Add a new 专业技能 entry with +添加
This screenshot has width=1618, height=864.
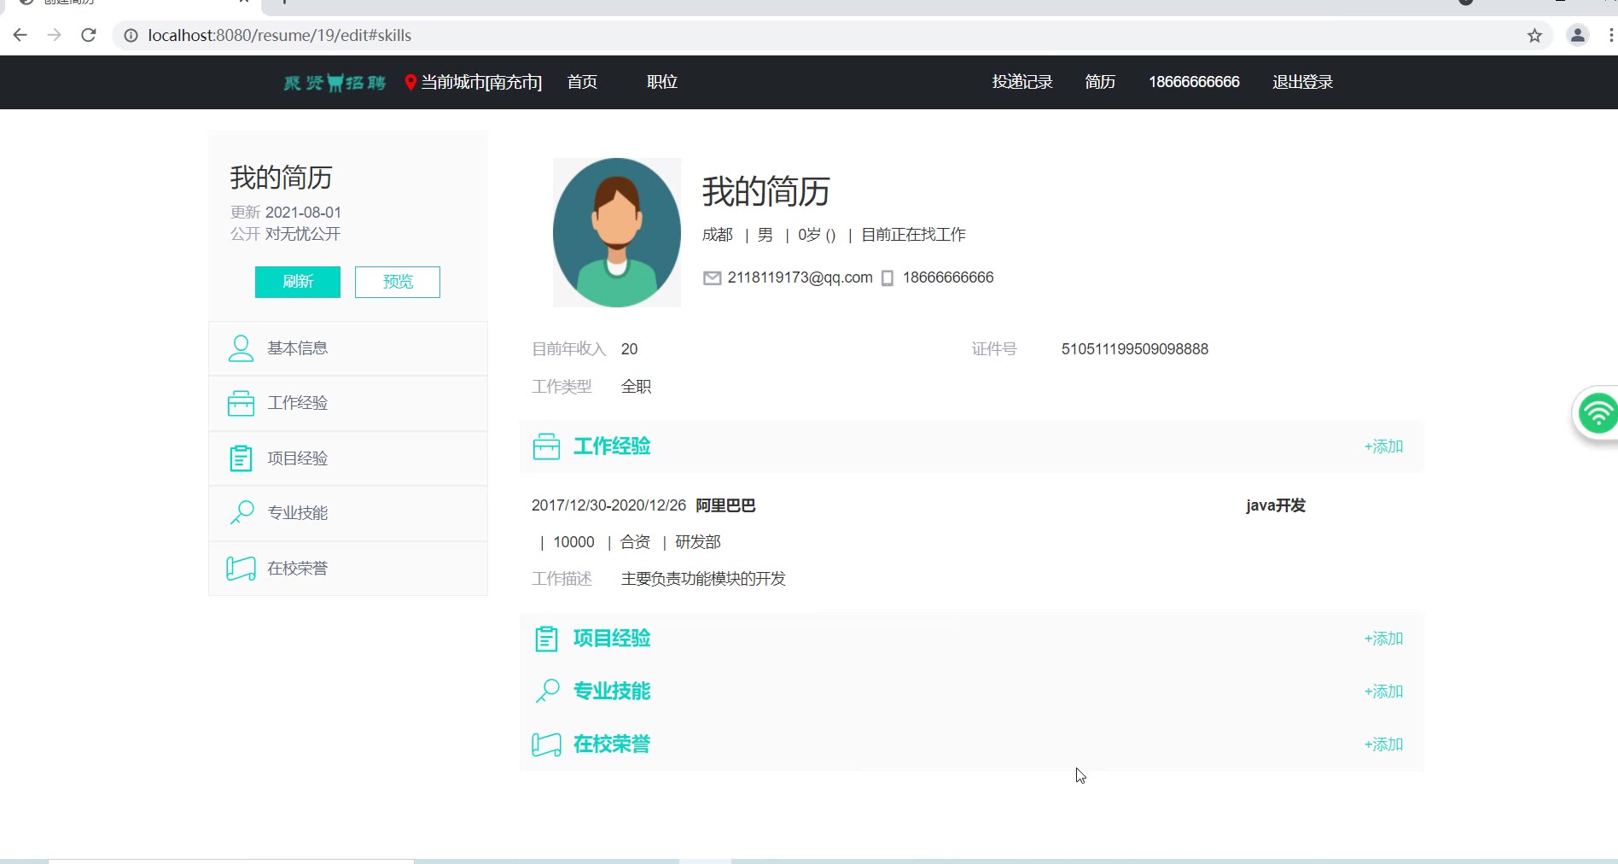pyautogui.click(x=1383, y=692)
